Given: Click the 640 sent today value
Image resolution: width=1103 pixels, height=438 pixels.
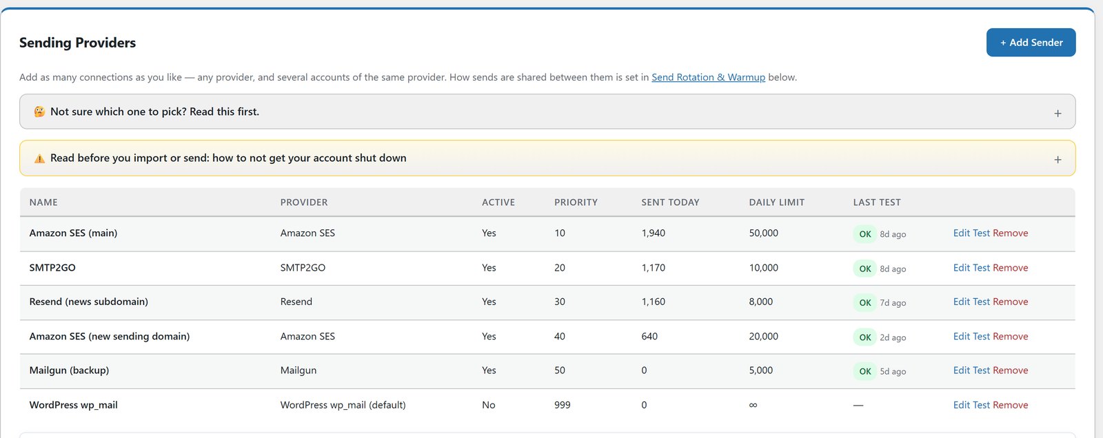Looking at the screenshot, I should [x=649, y=337].
